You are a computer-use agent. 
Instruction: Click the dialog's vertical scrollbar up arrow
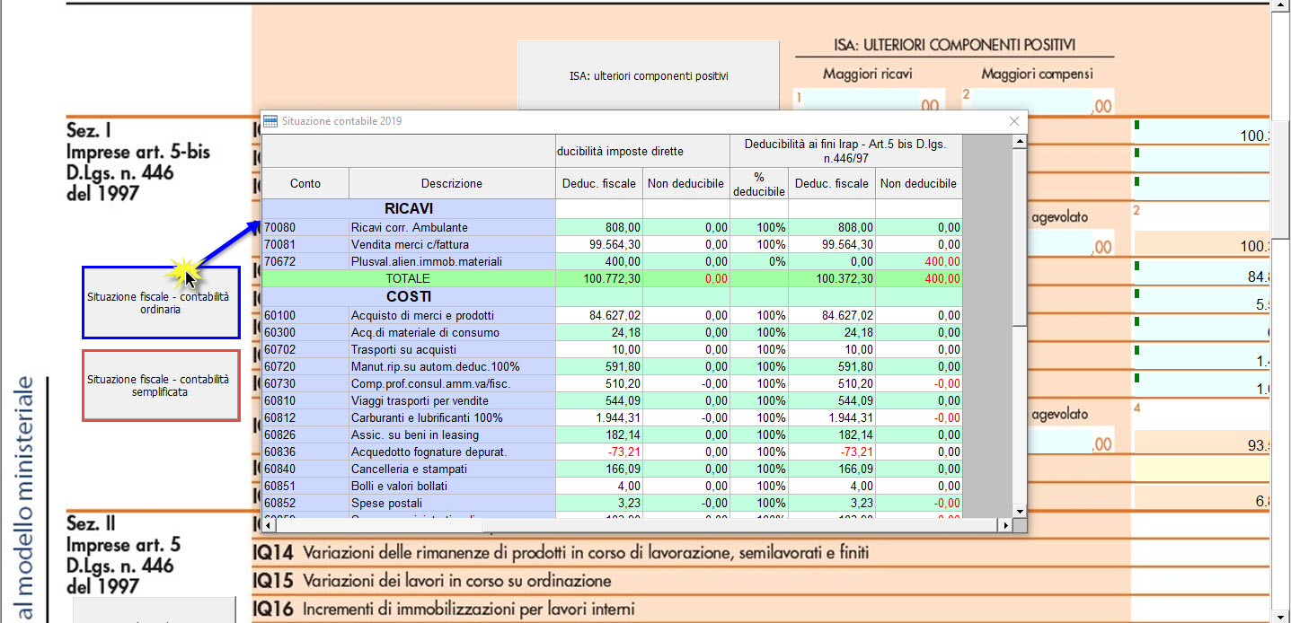point(1020,142)
